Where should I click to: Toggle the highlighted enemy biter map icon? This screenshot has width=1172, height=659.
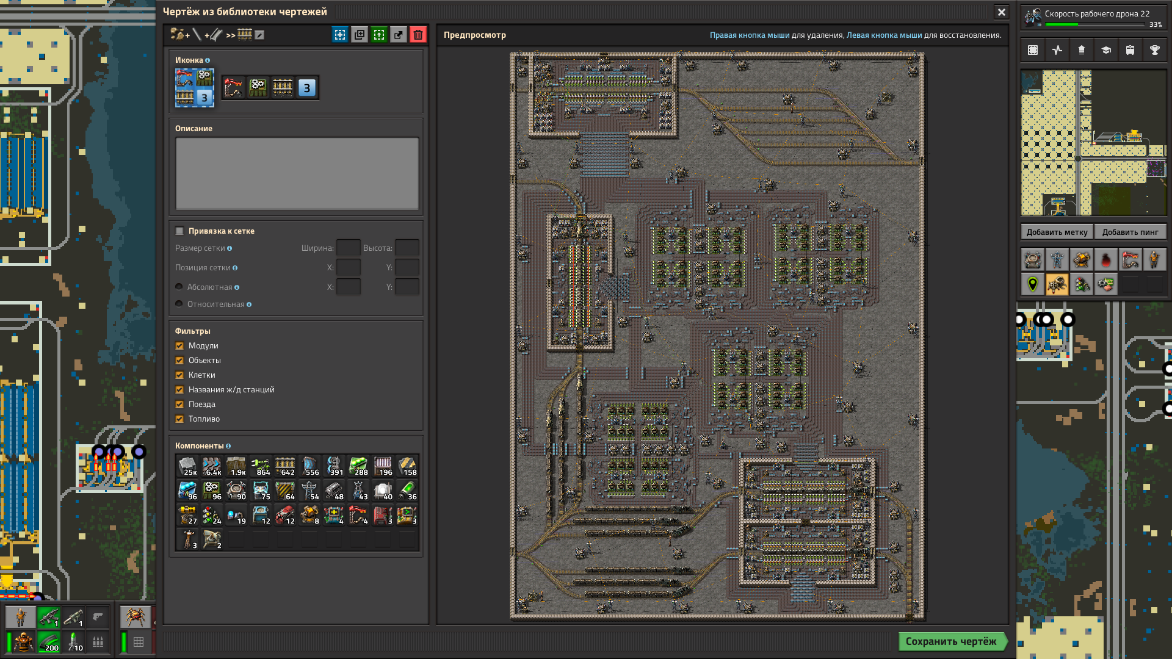(x=1057, y=284)
